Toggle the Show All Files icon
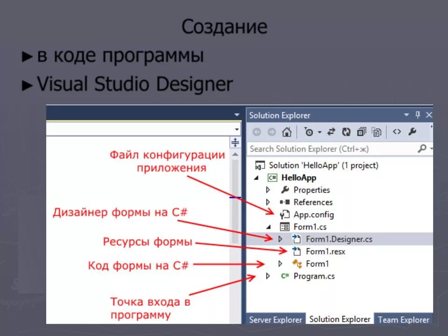This screenshot has width=448, height=336. (377, 132)
